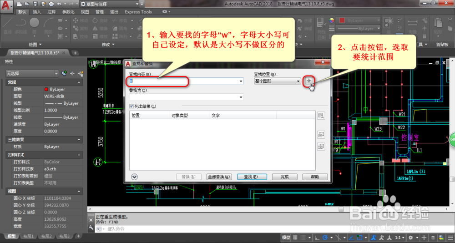Click the Save quick-access icon
455x243 pixels.
(35, 4)
